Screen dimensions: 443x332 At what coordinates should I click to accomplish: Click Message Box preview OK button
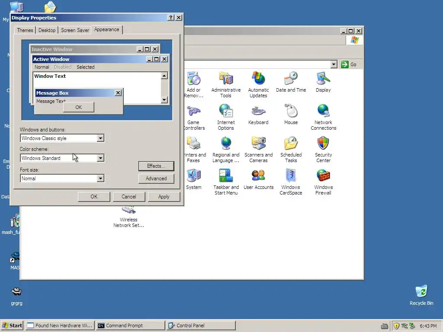79,107
